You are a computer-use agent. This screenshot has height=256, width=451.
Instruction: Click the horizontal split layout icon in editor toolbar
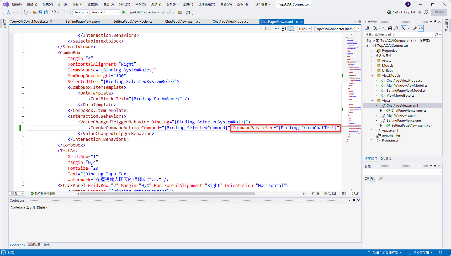tap(260, 29)
